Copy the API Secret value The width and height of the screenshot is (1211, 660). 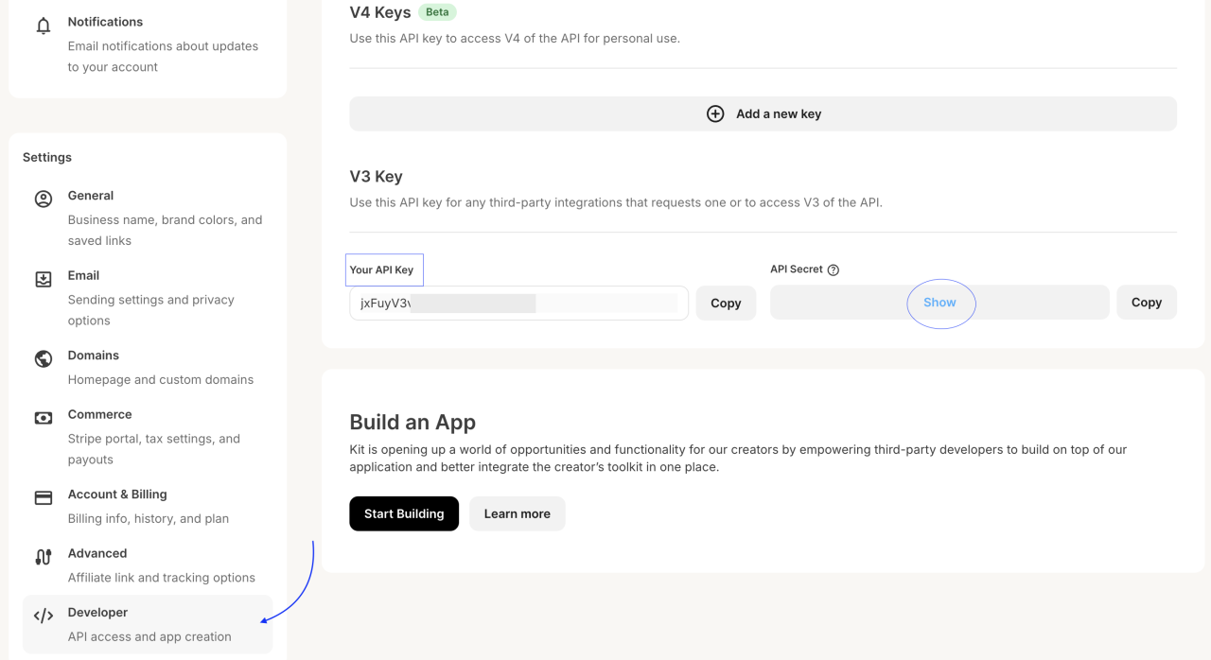coord(1146,303)
